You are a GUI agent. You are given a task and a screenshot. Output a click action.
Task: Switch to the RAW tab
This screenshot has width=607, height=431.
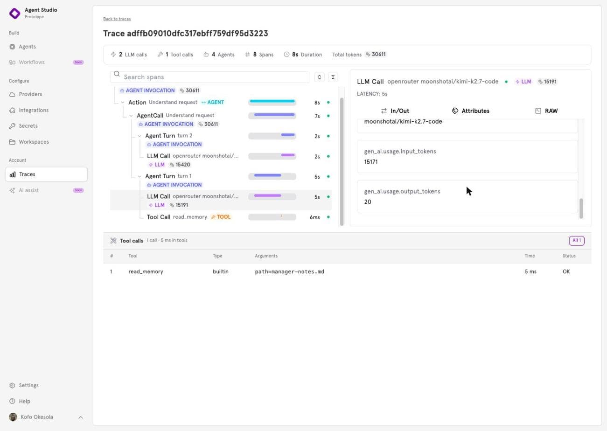click(546, 111)
